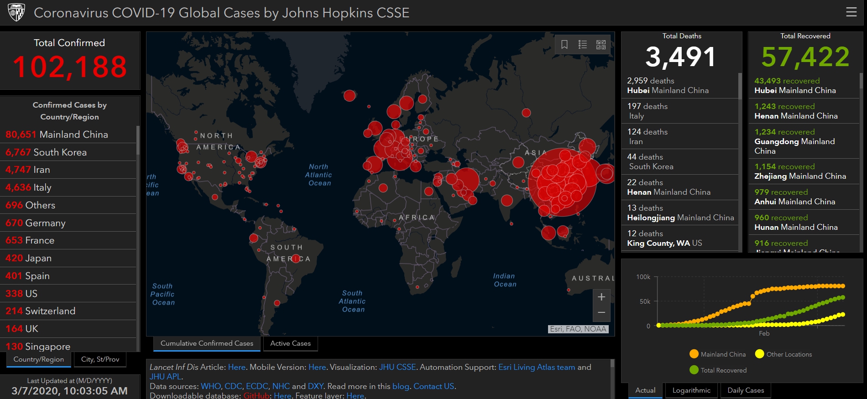The height and width of the screenshot is (399, 867).
Task: Open the DXY data source link
Action: (x=316, y=386)
